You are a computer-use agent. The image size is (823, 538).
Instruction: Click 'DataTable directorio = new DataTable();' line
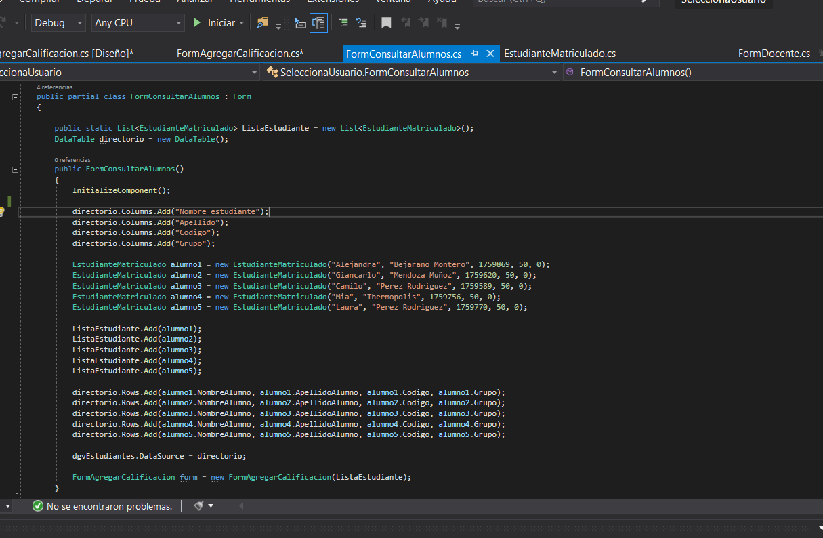(x=142, y=139)
